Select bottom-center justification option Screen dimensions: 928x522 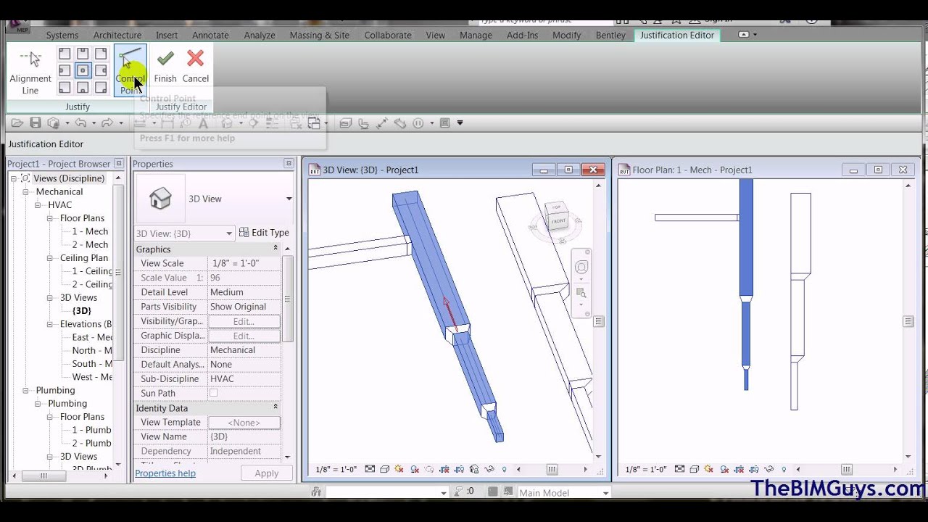click(x=83, y=88)
